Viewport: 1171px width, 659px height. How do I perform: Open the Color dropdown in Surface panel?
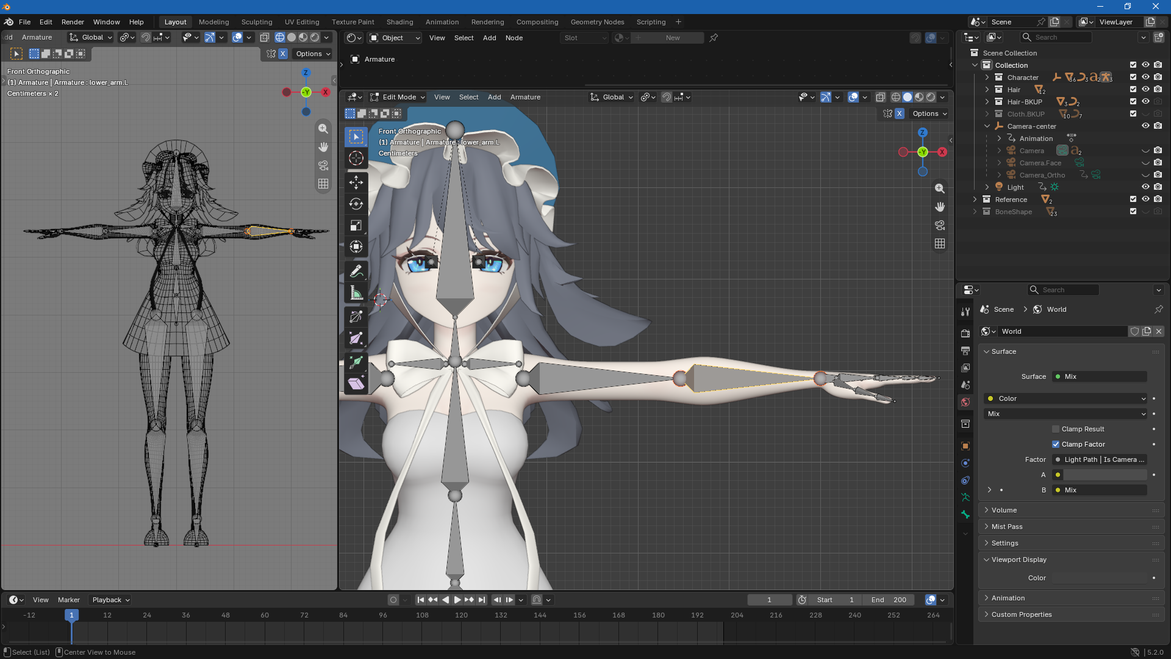(x=1066, y=398)
